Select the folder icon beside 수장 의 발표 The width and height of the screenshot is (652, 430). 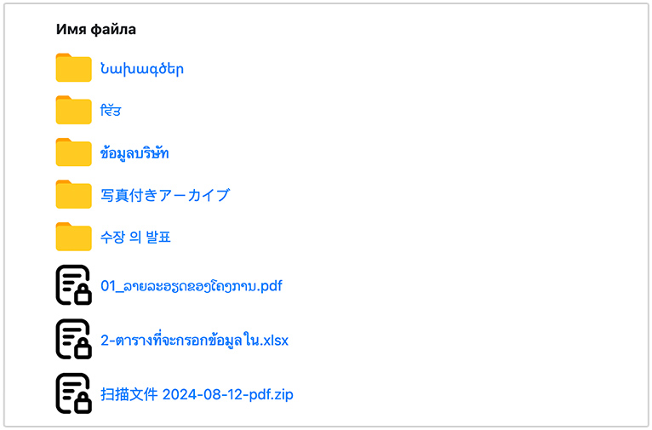tap(73, 237)
